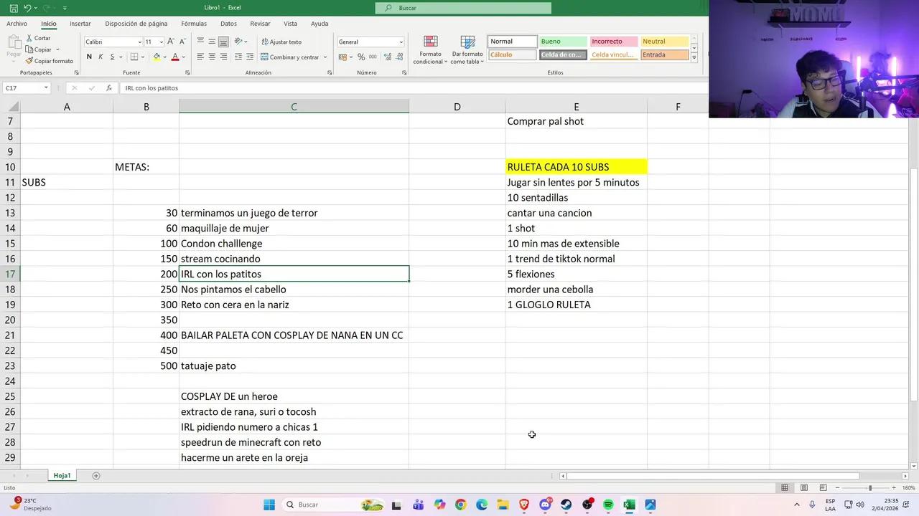This screenshot has height=516, width=919.
Task: Click the center align text icon
Action: coord(212,57)
